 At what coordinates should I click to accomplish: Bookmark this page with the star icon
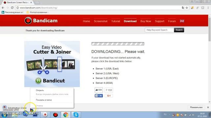(187, 8)
